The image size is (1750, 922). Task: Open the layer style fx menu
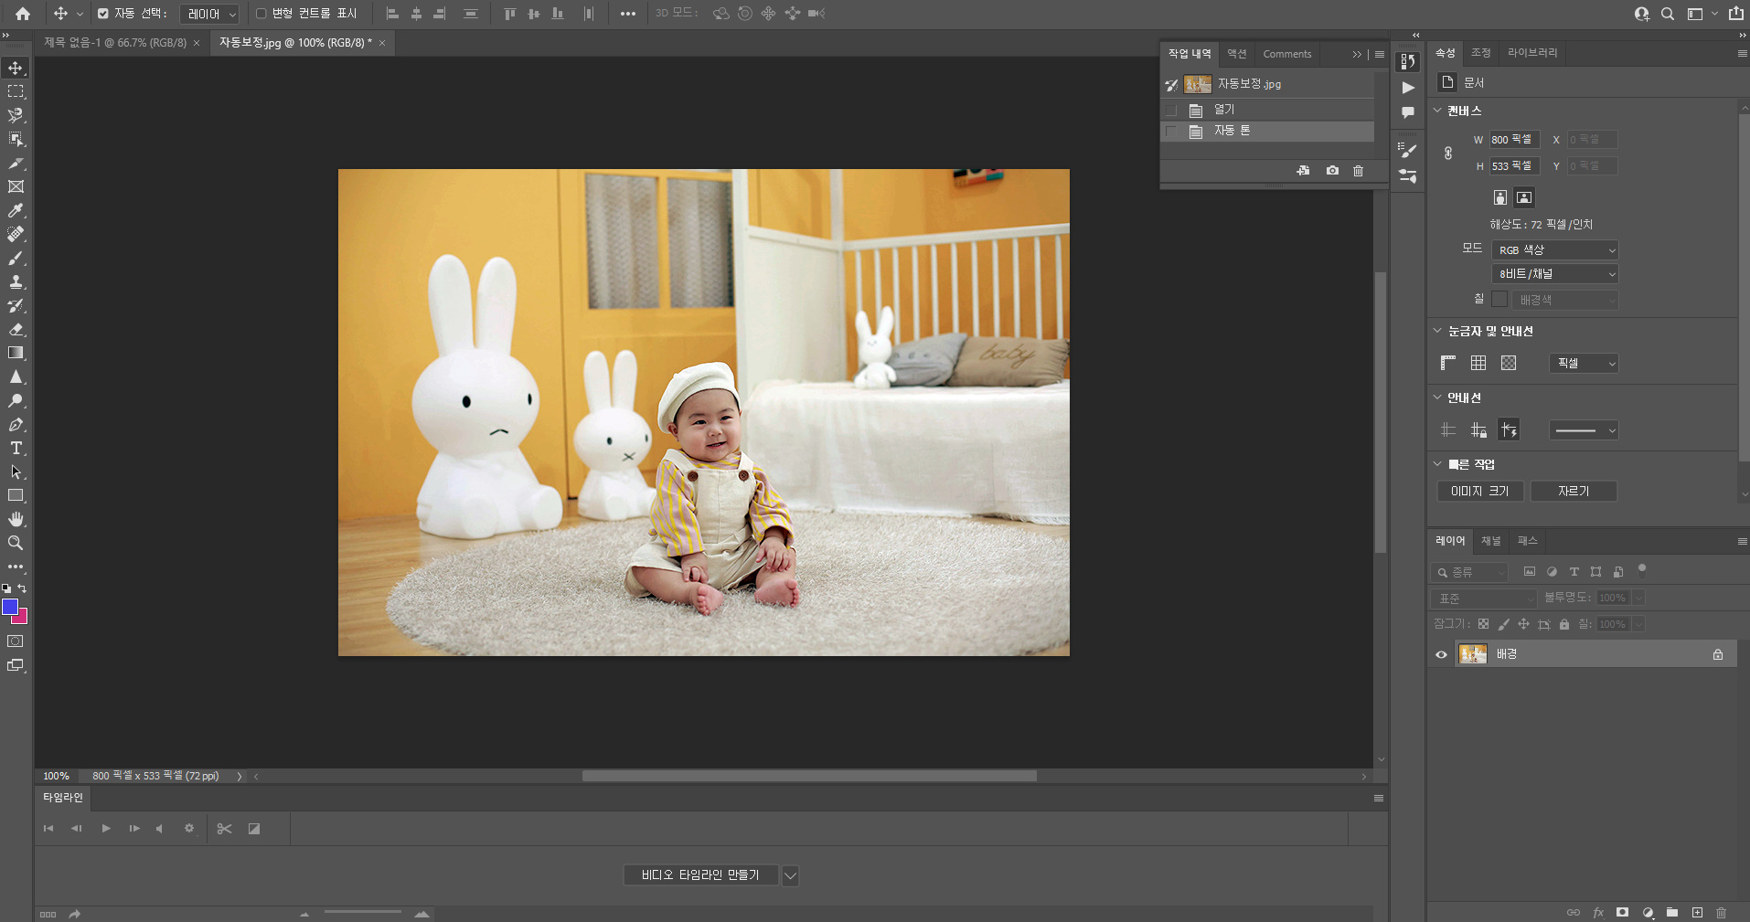pyautogui.click(x=1598, y=912)
